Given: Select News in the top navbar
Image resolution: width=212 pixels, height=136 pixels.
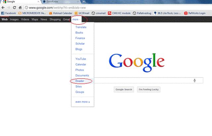Looking at the screenshot, I should pyautogui.click(x=44, y=20).
